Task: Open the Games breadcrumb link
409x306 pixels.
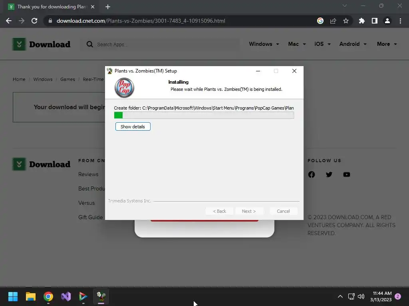Action: point(68,79)
